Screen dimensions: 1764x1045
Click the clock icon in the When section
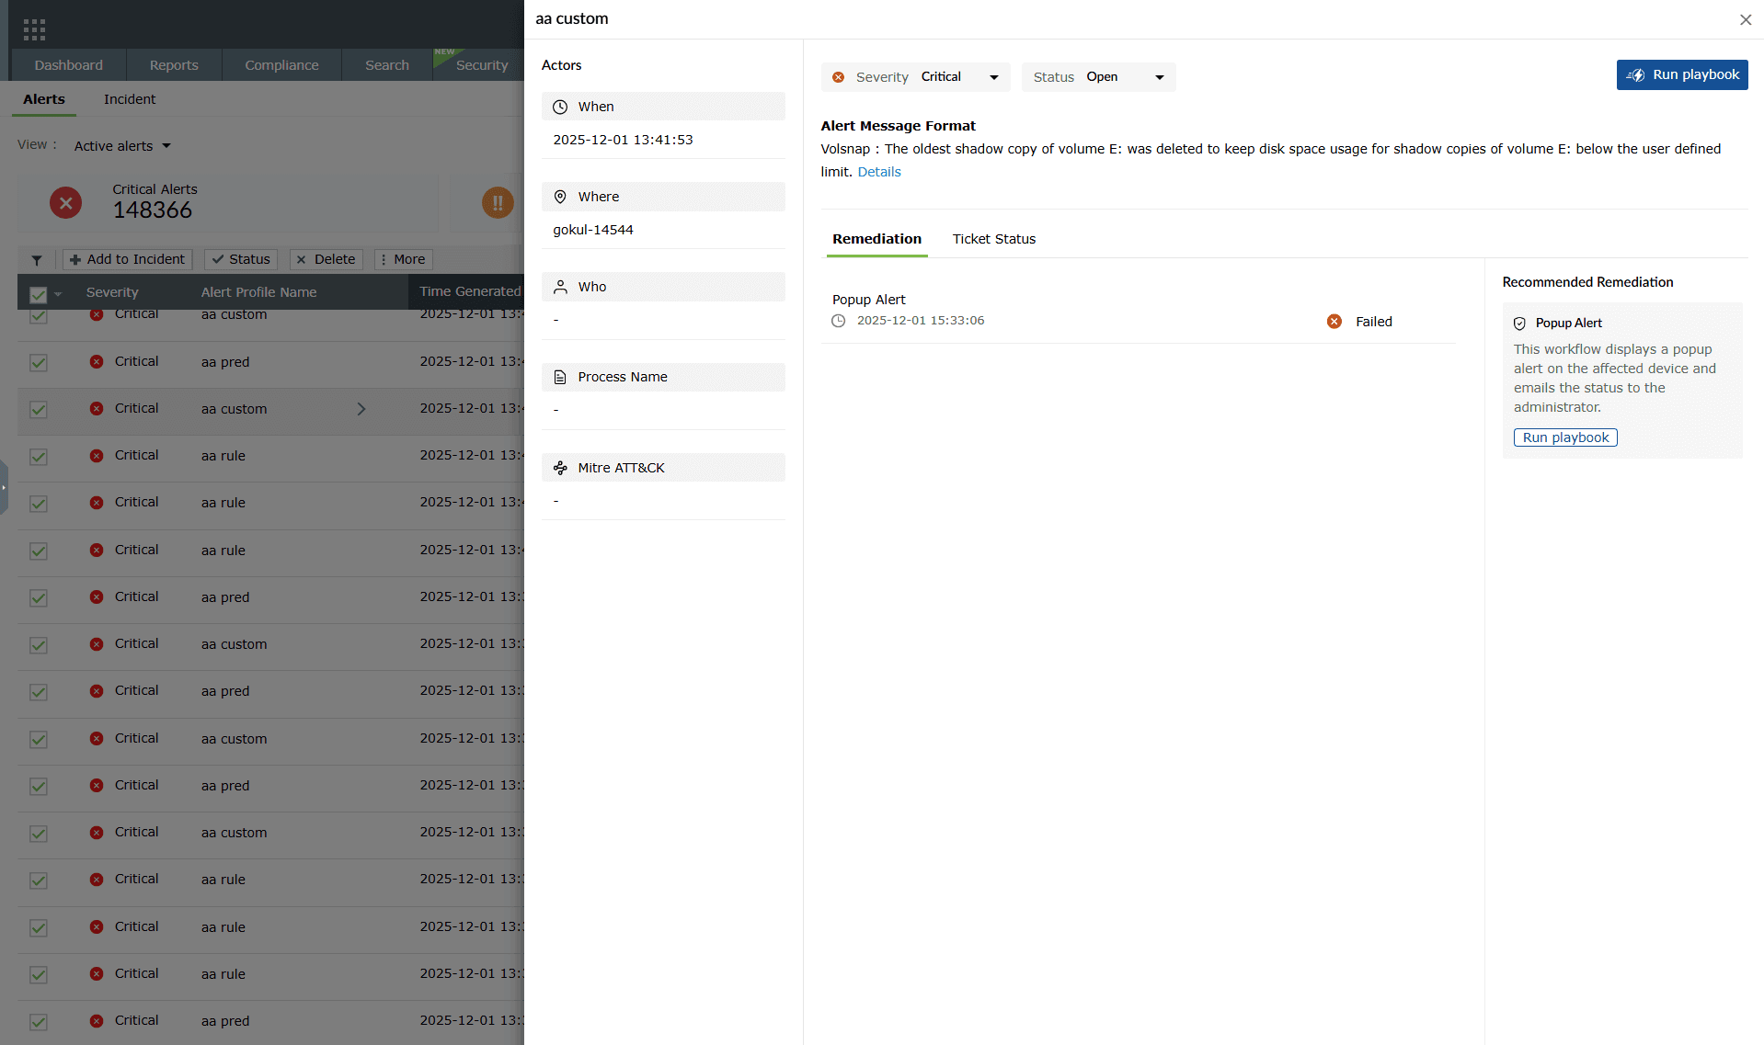[x=560, y=106]
